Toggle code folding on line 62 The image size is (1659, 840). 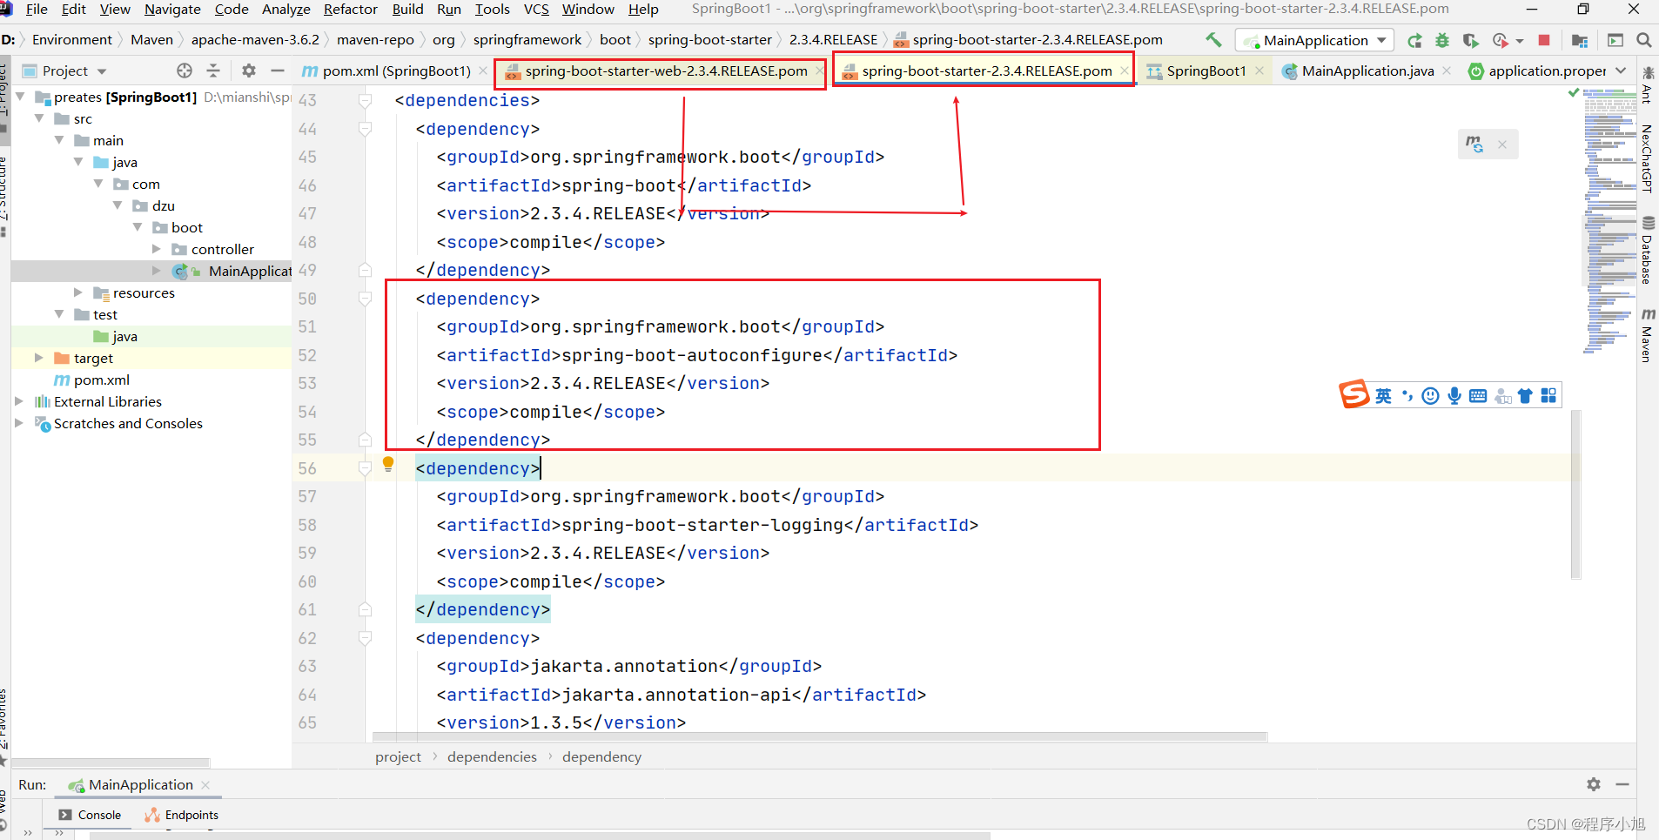click(x=366, y=638)
